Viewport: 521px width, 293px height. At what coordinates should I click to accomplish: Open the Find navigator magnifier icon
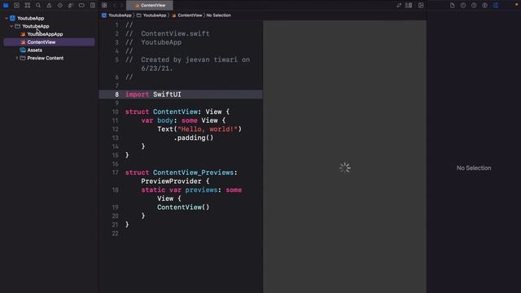tap(38, 6)
